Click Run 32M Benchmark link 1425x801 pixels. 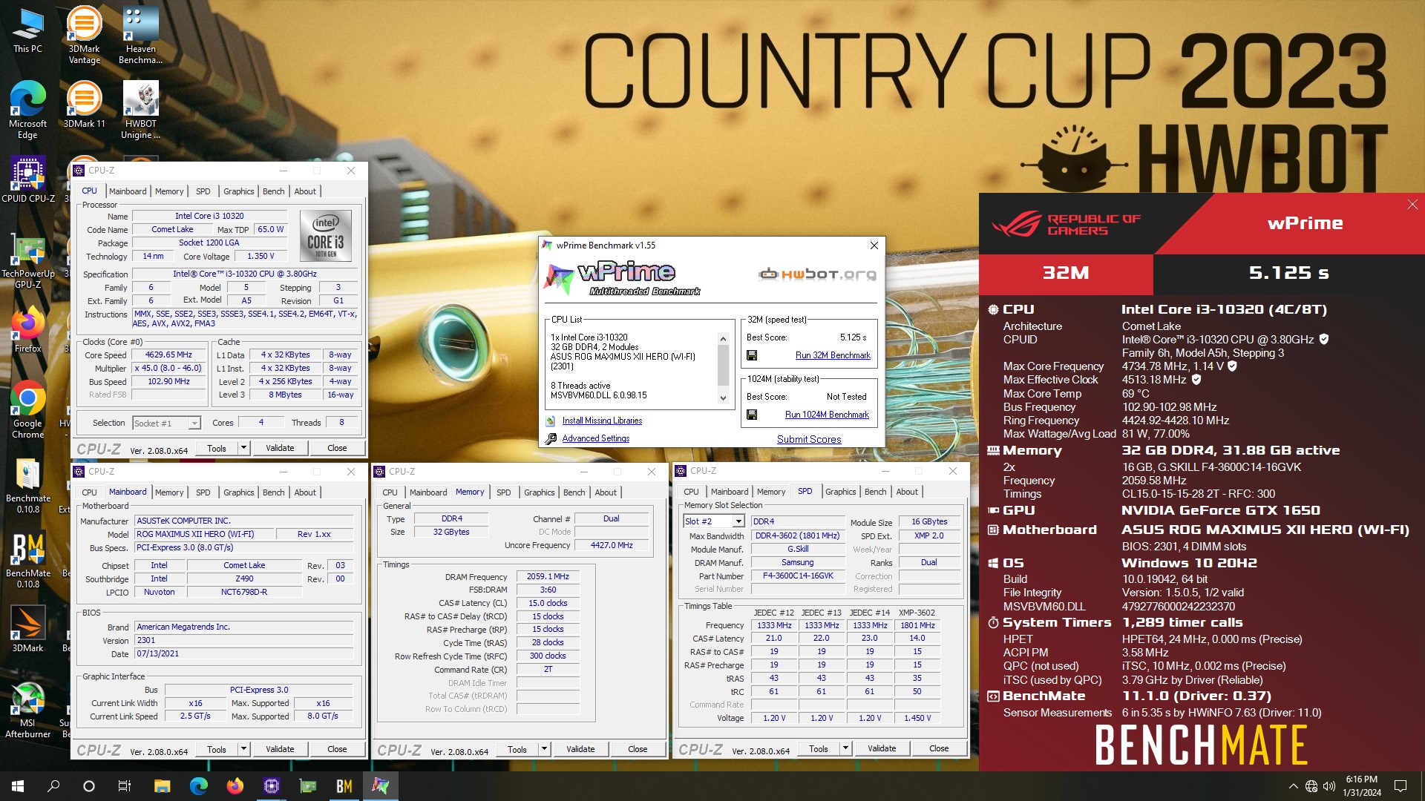(833, 355)
